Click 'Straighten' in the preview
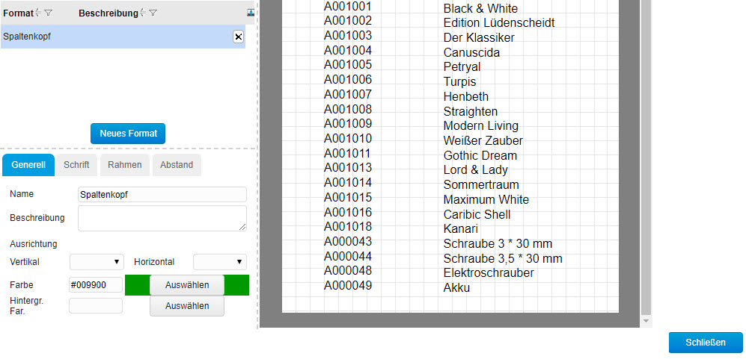The image size is (746, 362). point(471,111)
